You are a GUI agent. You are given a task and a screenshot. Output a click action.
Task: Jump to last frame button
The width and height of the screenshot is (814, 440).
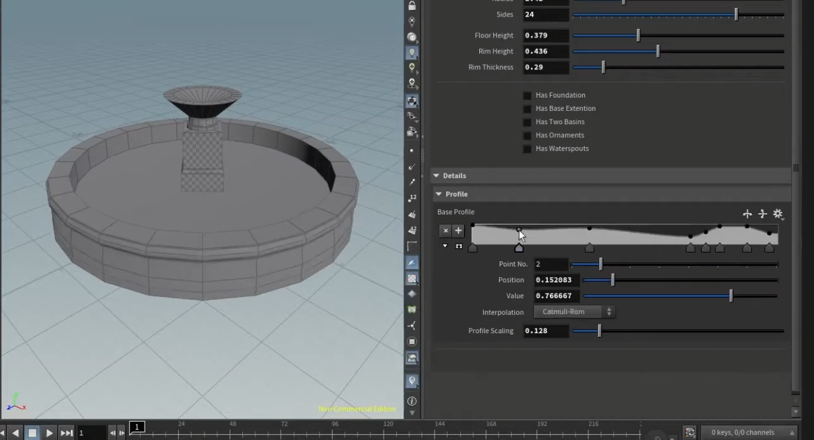coord(67,433)
